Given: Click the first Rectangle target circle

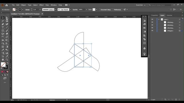Looking at the screenshot, I should [180, 22].
